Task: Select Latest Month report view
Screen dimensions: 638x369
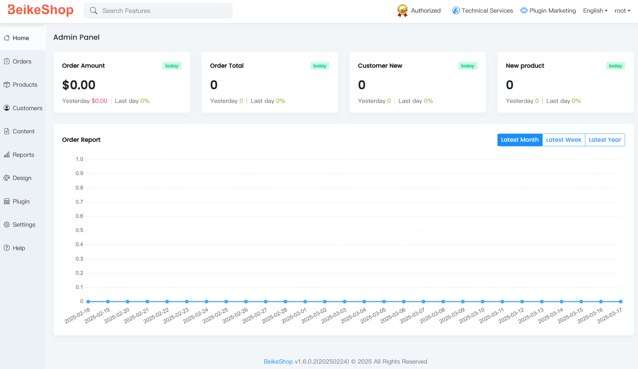Action: (x=520, y=140)
